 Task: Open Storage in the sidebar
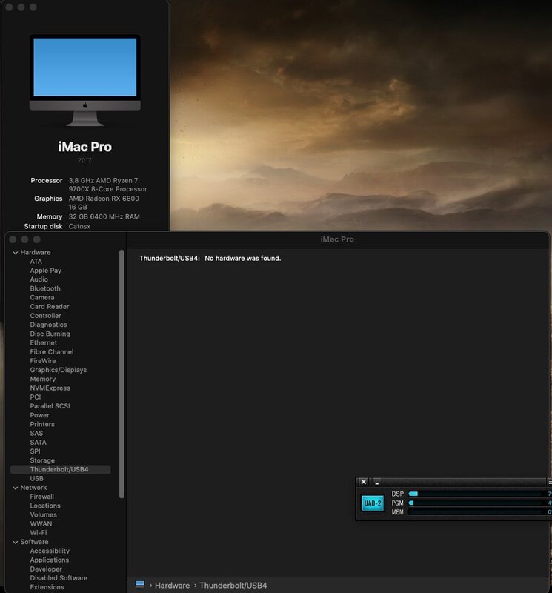42,460
